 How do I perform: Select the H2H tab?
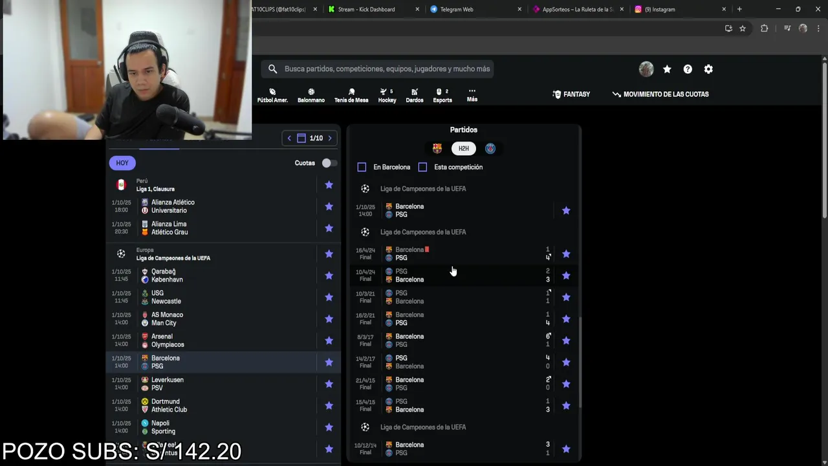[464, 149]
